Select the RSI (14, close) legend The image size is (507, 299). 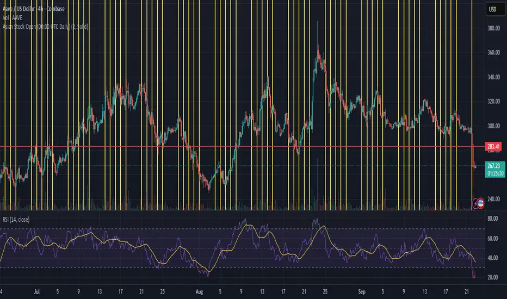(16, 220)
